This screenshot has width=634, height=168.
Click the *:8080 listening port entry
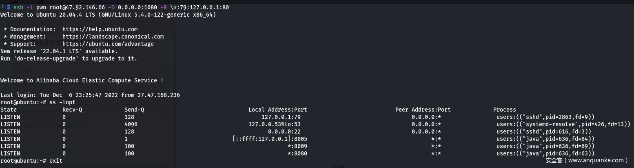297,153
